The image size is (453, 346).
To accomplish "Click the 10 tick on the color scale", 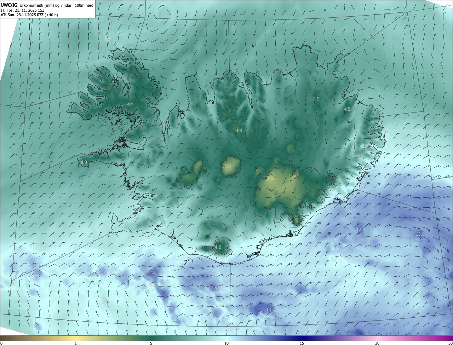I will tap(226, 343).
